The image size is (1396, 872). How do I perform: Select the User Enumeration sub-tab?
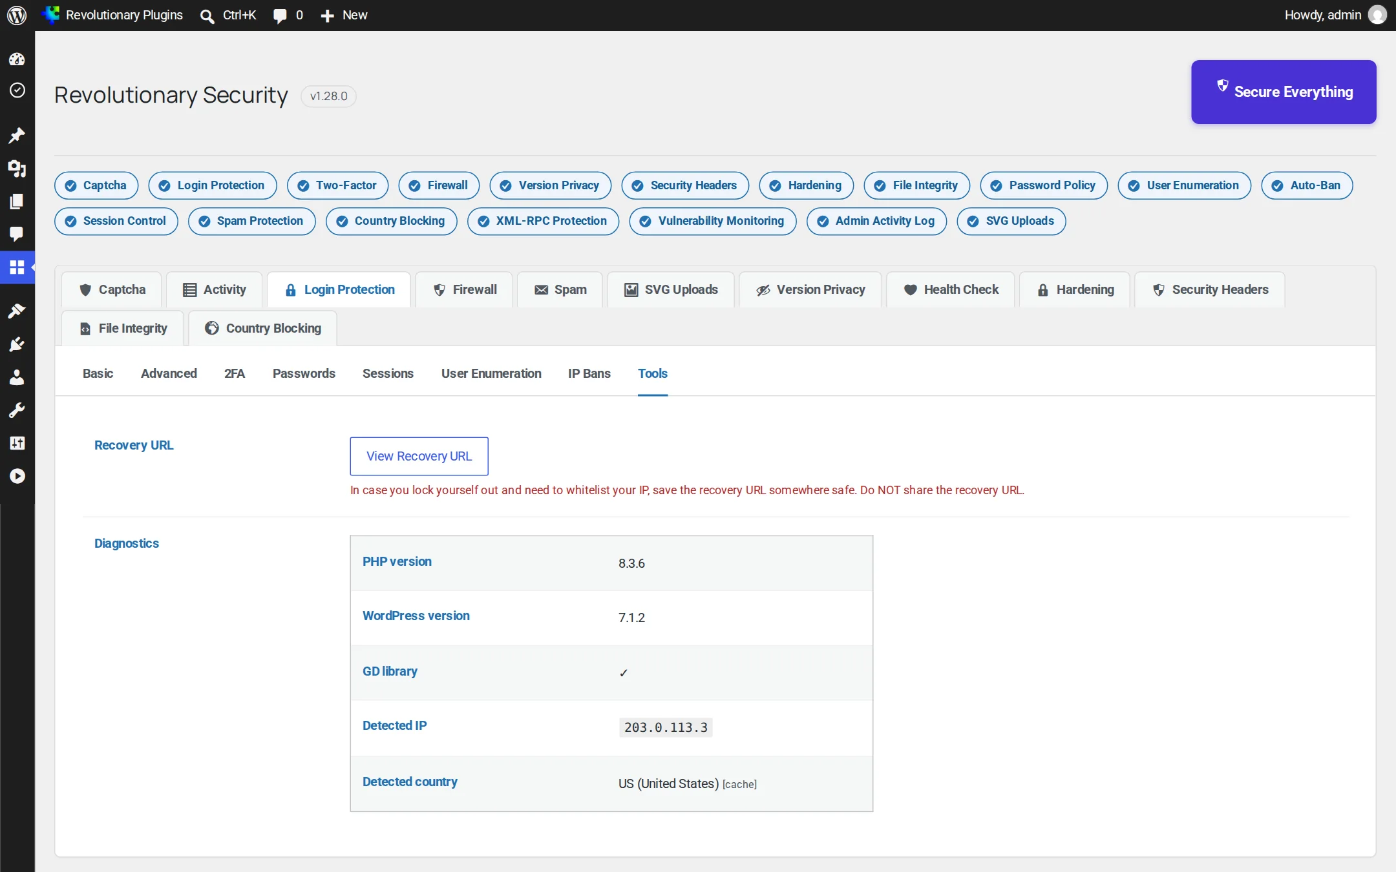491,373
